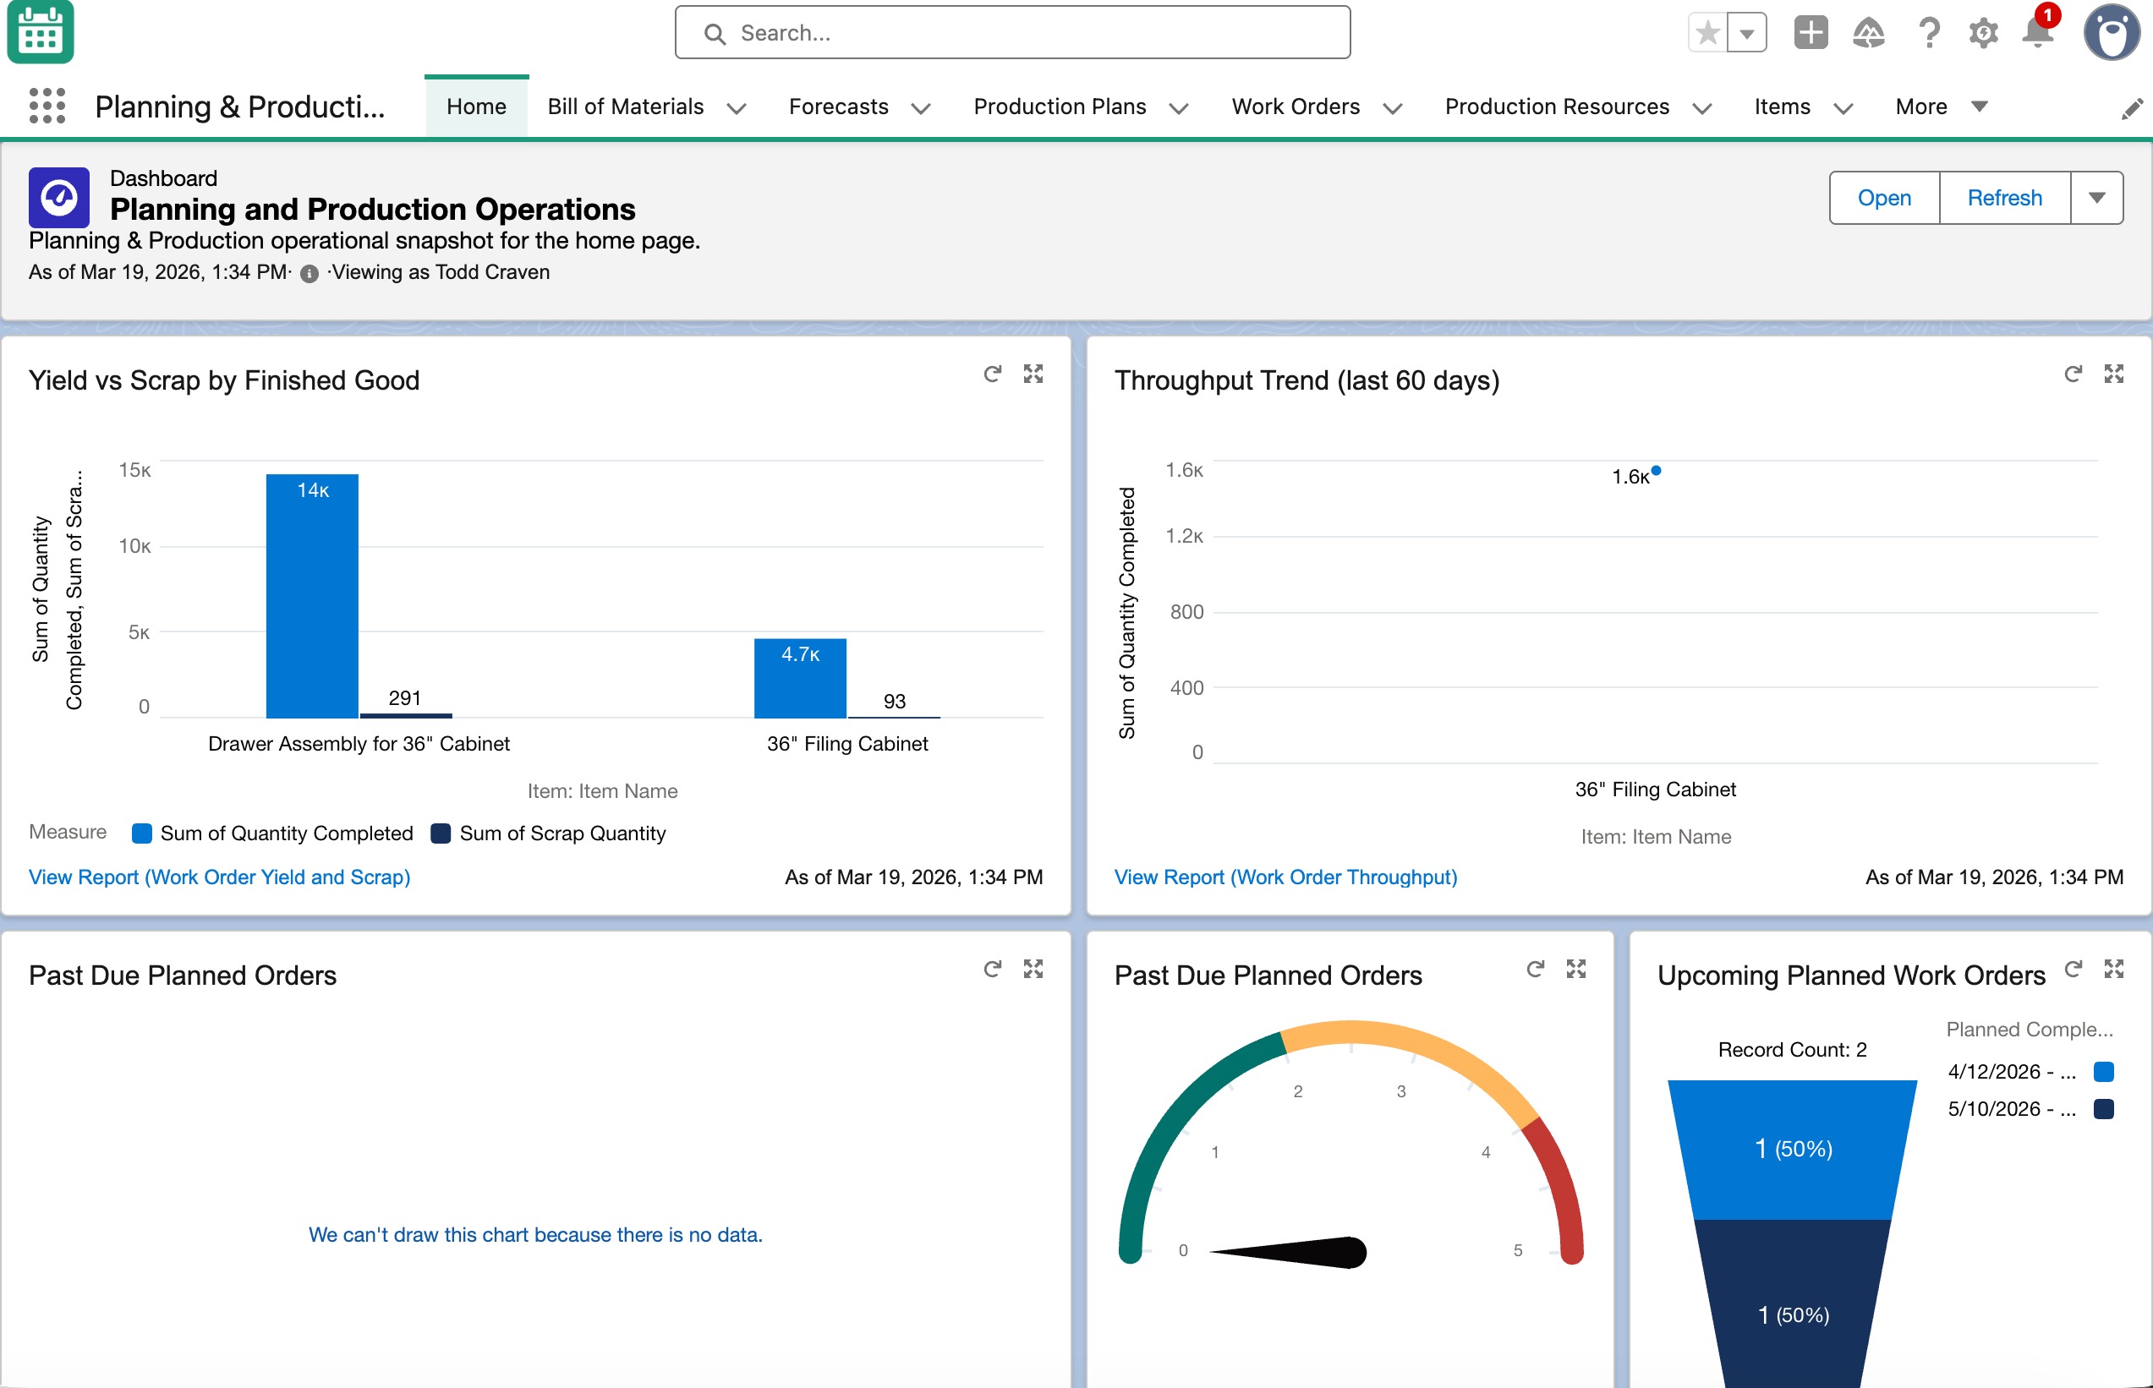Click in the Search field
The image size is (2153, 1388).
tap(1011, 33)
